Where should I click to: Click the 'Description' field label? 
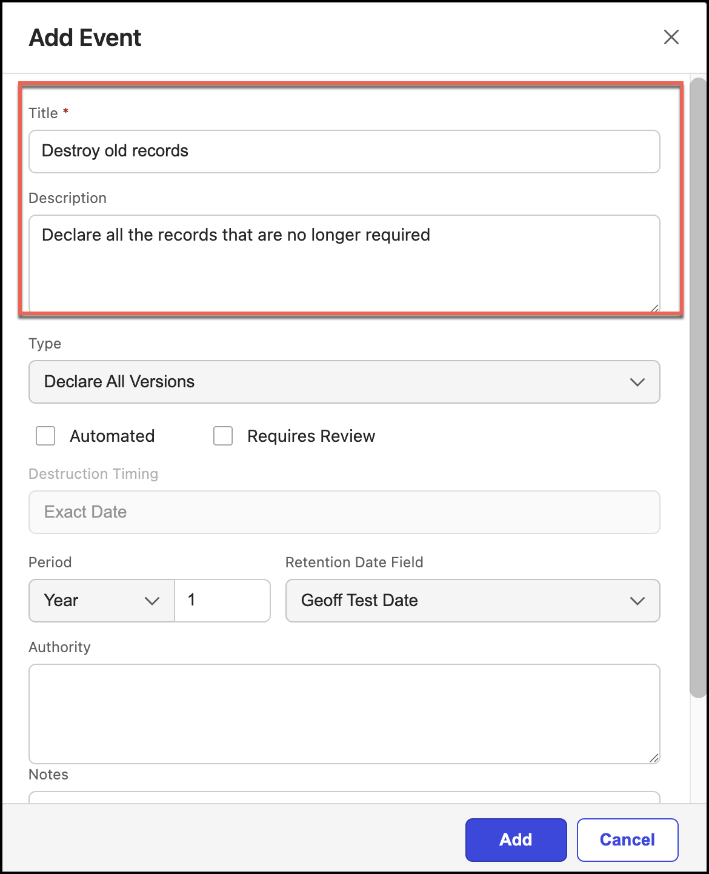click(x=67, y=198)
